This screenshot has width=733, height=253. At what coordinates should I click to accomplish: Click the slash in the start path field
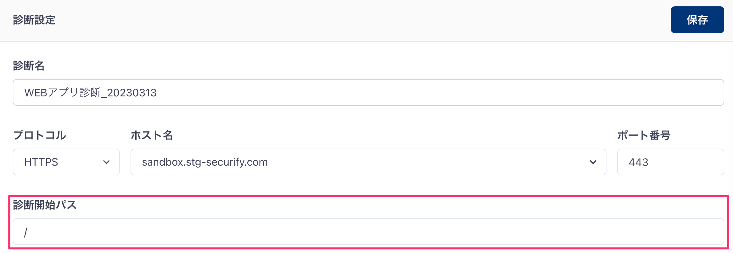click(x=26, y=232)
